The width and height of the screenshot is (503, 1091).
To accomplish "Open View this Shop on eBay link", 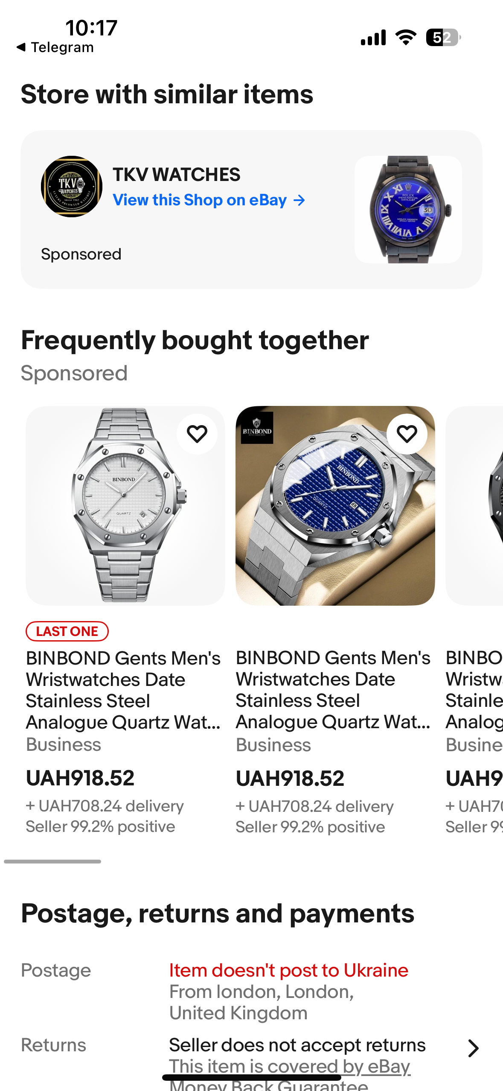I will point(200,200).
